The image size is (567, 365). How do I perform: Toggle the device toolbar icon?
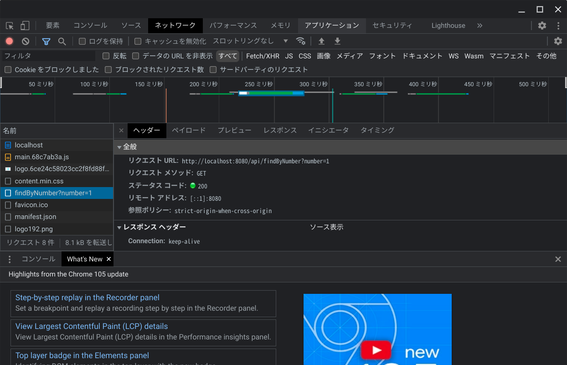pyautogui.click(x=25, y=26)
